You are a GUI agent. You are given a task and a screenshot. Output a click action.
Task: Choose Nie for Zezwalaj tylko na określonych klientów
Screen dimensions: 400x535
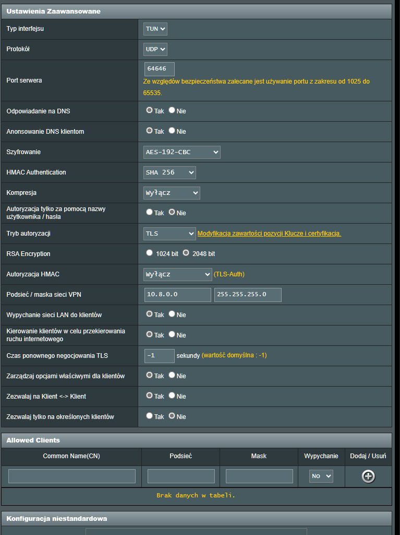(172, 416)
